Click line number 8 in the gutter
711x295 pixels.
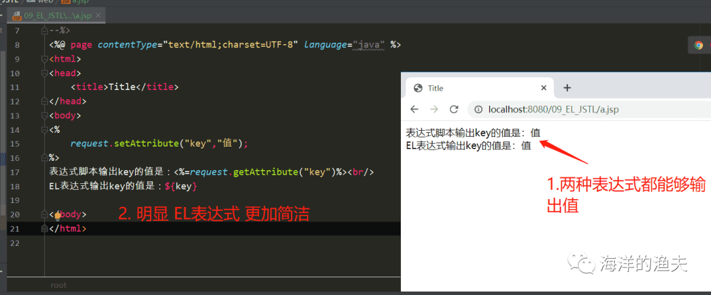click(x=16, y=45)
